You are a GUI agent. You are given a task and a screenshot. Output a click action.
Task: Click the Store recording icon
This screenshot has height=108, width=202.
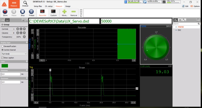tap(5, 12)
